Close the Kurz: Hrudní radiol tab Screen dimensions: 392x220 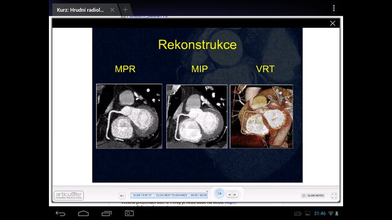[x=112, y=10]
